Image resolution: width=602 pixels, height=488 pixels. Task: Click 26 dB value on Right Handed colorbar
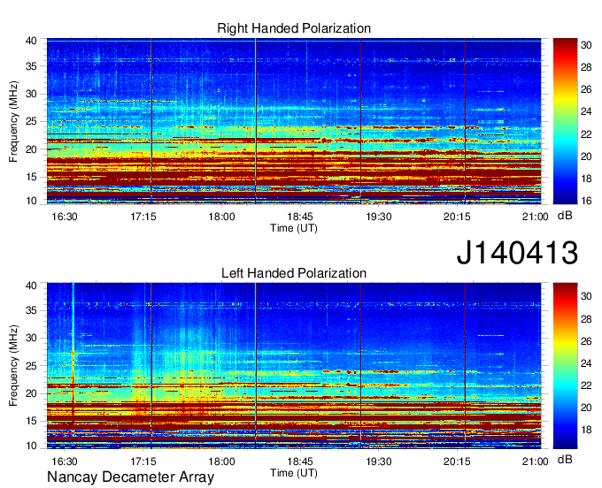(x=586, y=89)
